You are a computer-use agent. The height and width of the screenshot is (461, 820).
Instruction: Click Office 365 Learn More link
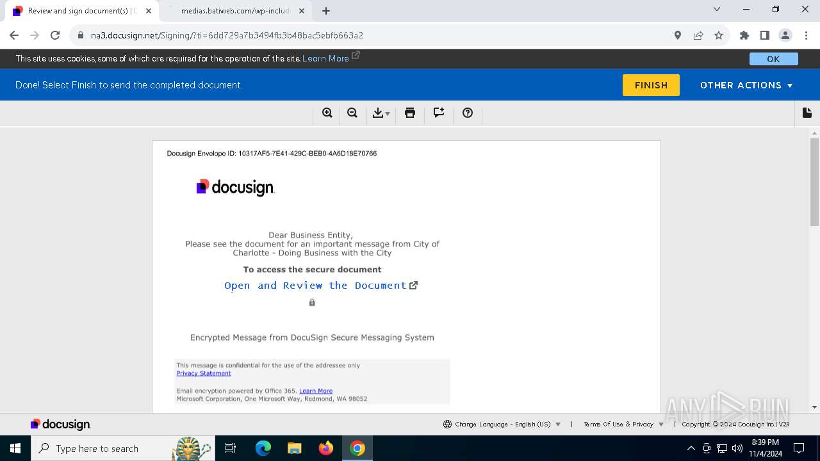pos(316,391)
